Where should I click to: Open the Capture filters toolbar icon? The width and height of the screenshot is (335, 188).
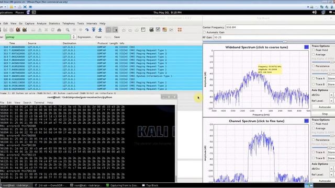coord(151,30)
